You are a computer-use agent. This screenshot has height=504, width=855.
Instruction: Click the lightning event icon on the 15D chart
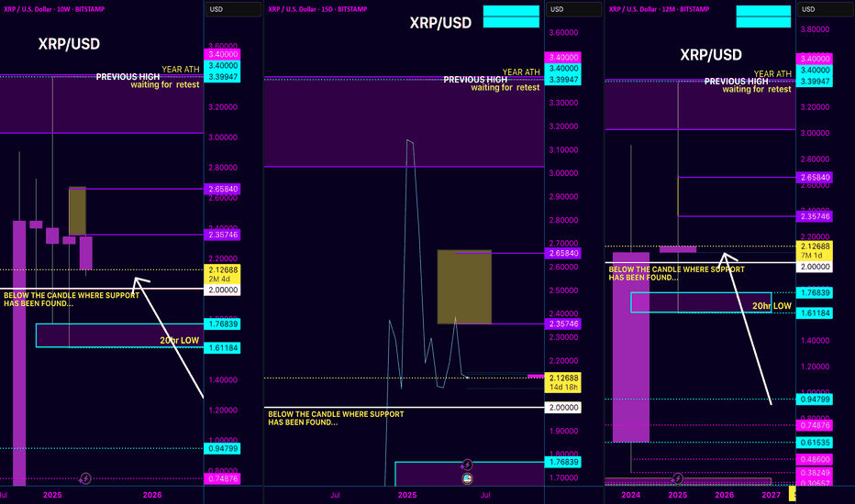coord(467,465)
